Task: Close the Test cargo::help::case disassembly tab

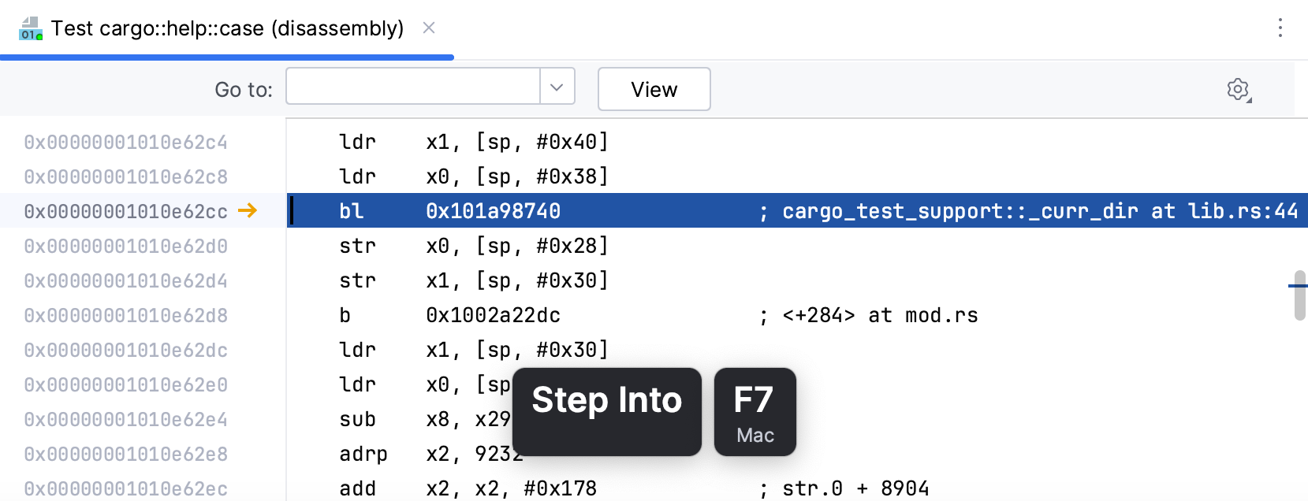Action: [x=429, y=28]
